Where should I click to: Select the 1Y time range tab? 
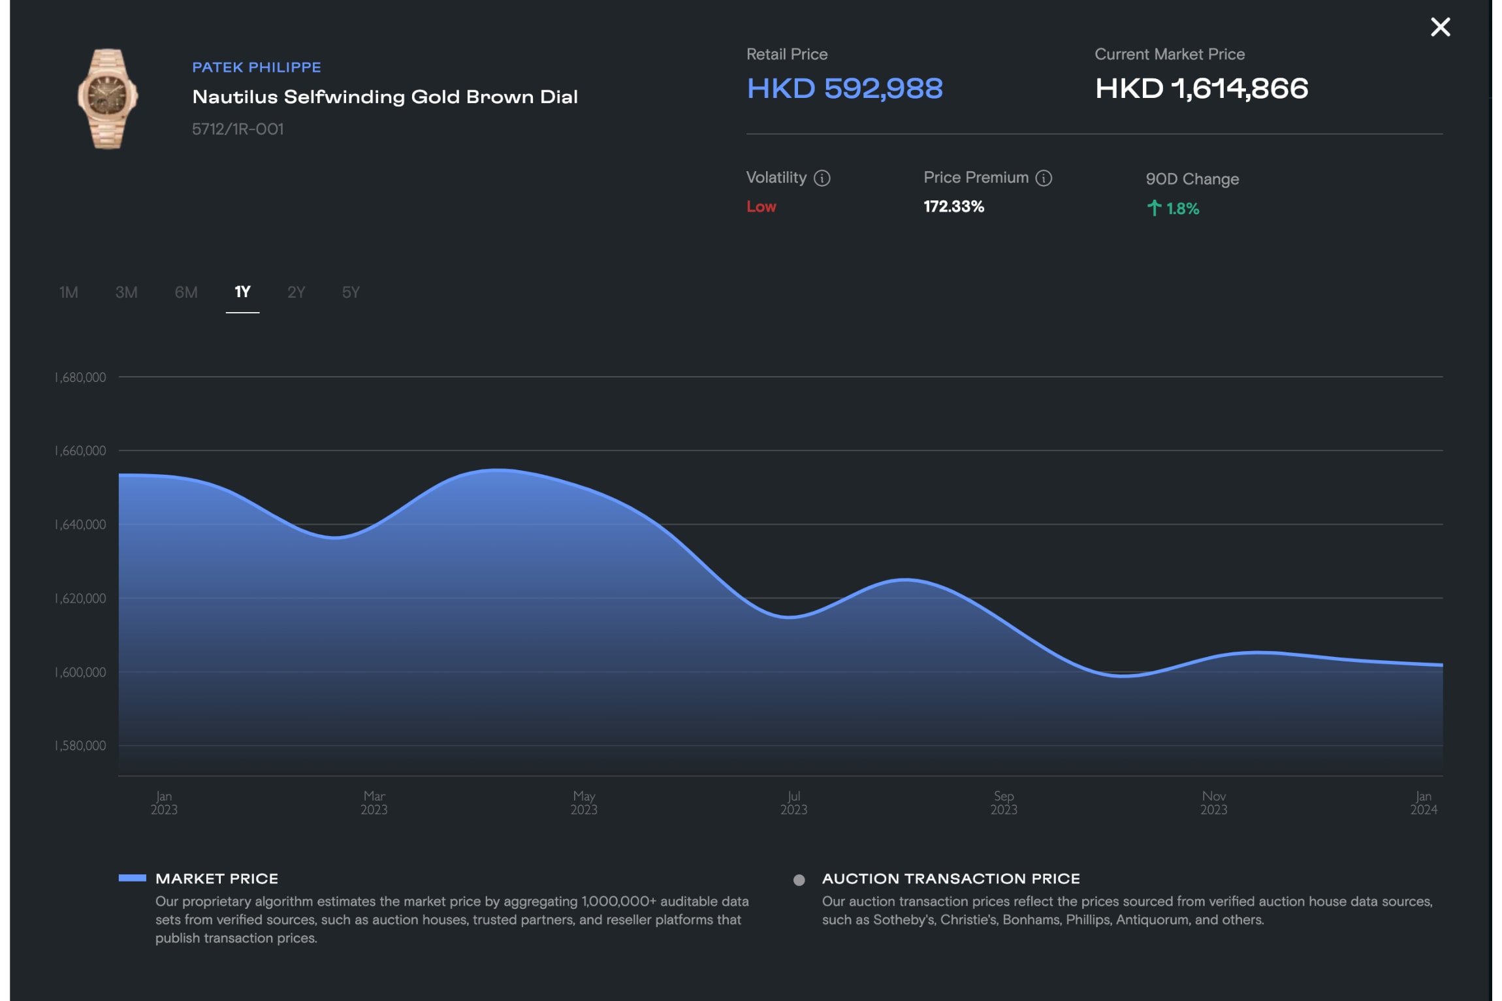tap(242, 292)
